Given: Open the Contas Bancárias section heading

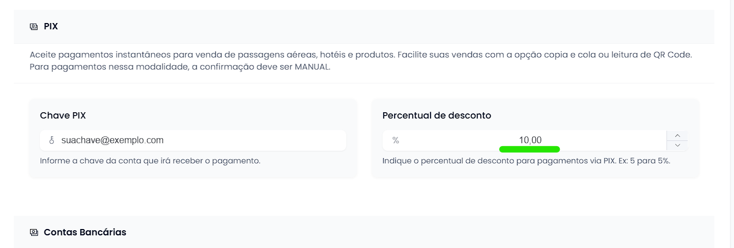Looking at the screenshot, I should tap(85, 232).
